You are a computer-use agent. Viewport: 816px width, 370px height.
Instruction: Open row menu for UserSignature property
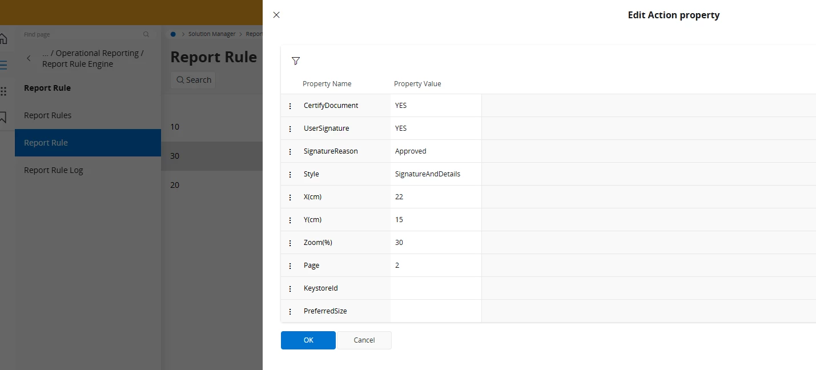click(290, 128)
